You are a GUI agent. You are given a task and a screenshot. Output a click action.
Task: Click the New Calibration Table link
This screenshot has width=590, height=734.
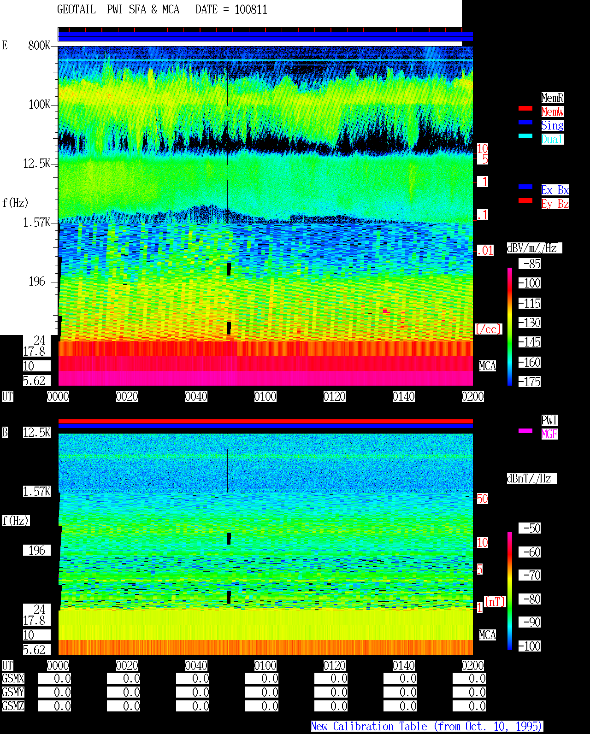[x=427, y=726]
